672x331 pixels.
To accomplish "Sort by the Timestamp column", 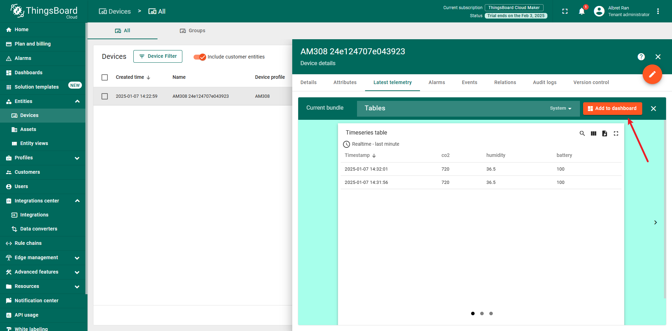I will click(360, 155).
